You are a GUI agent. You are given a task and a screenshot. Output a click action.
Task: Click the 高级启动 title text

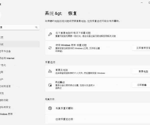click(60, 82)
